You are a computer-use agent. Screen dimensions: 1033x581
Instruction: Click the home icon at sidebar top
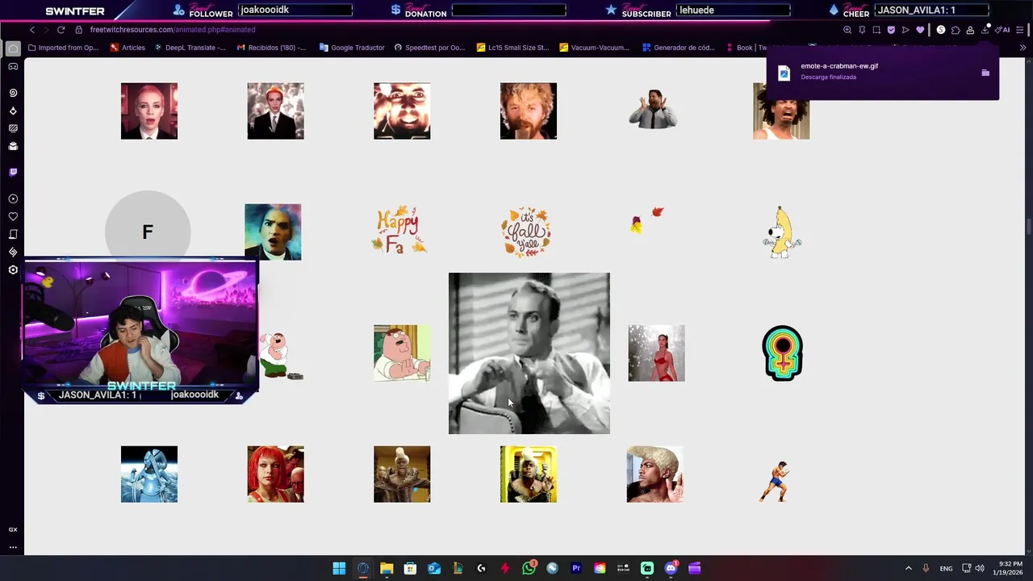click(13, 48)
